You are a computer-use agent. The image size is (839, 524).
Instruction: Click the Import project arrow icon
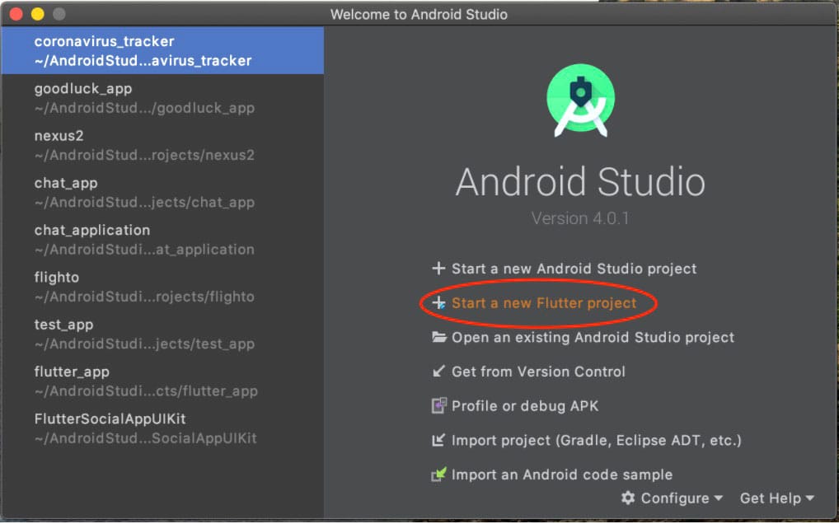tap(438, 440)
